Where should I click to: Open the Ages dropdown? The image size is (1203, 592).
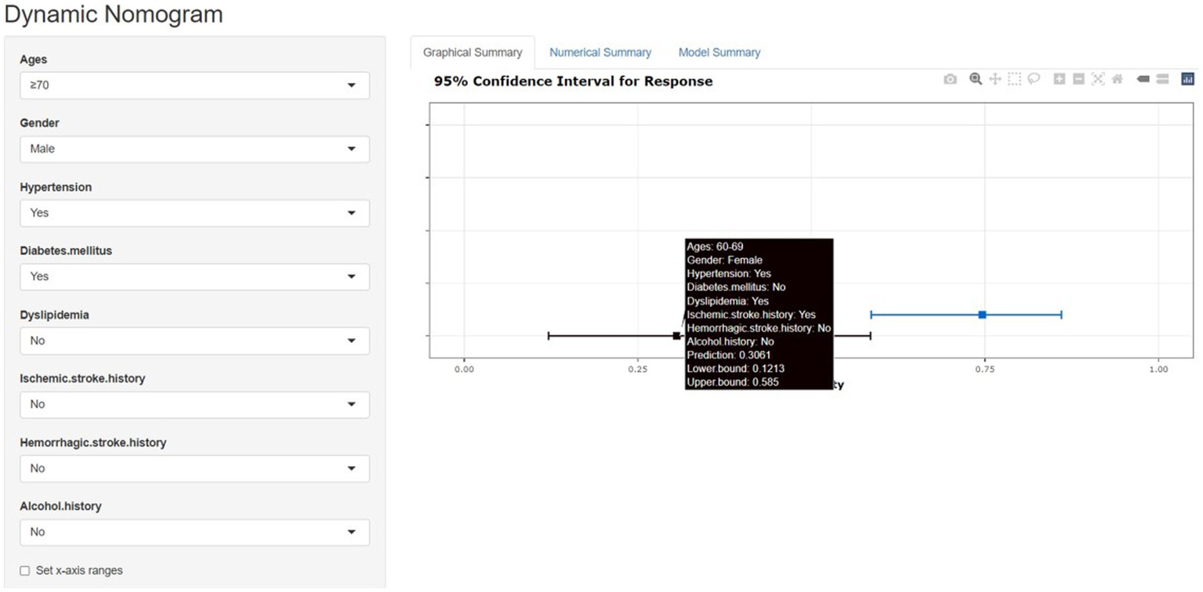[x=194, y=85]
